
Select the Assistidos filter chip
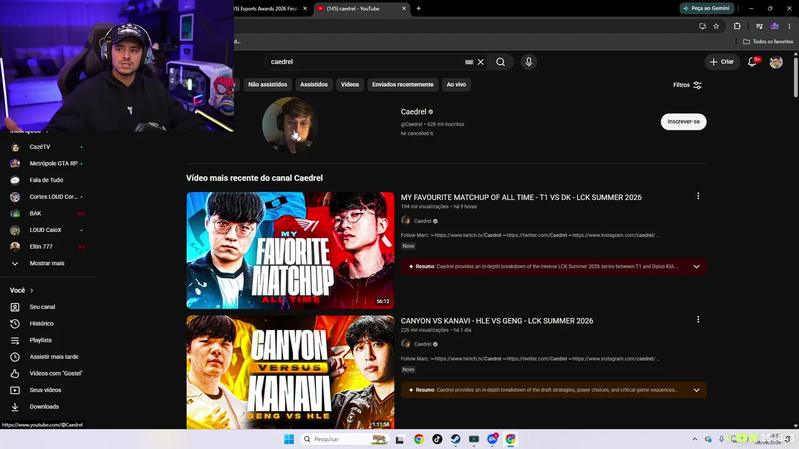[314, 84]
